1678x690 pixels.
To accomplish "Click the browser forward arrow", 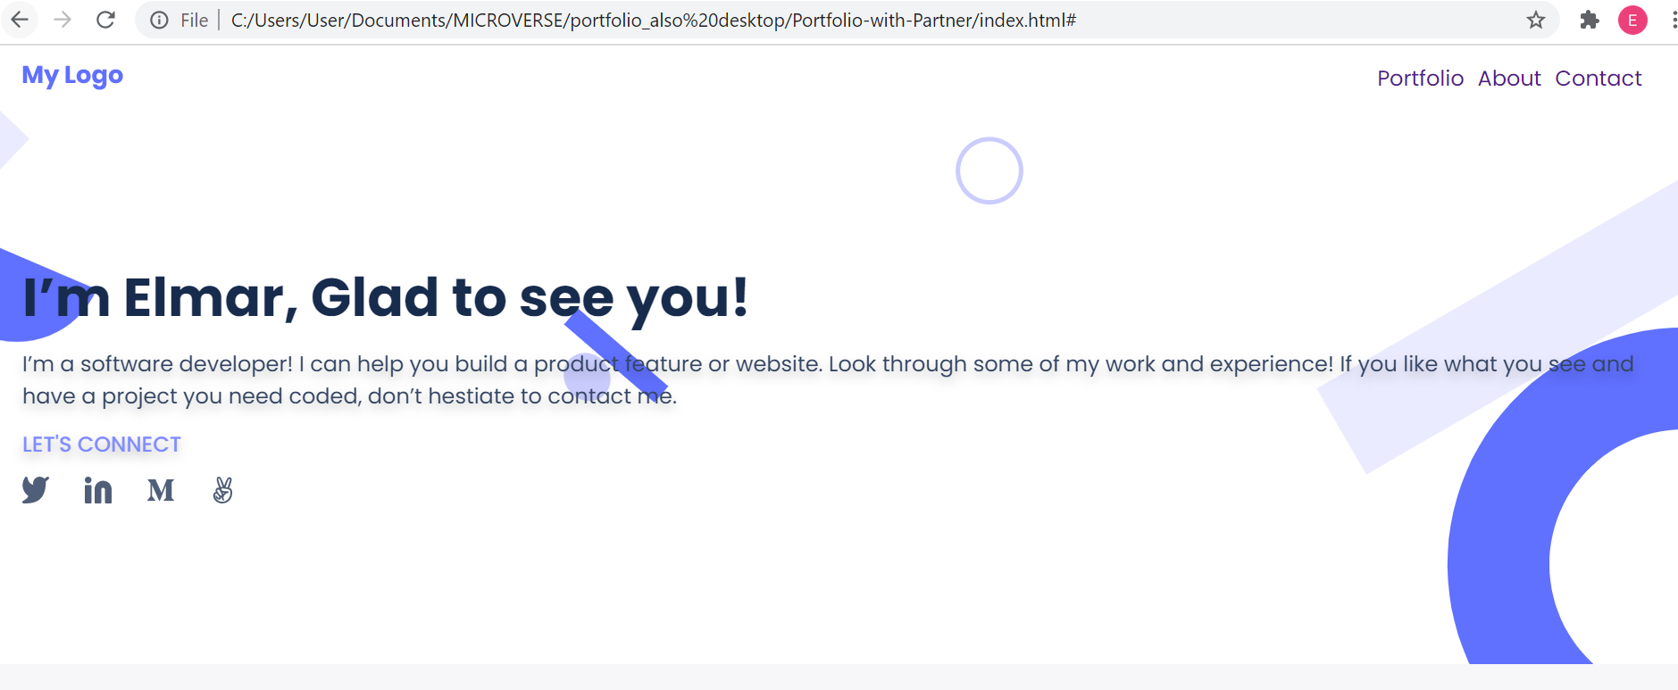I will tap(63, 20).
